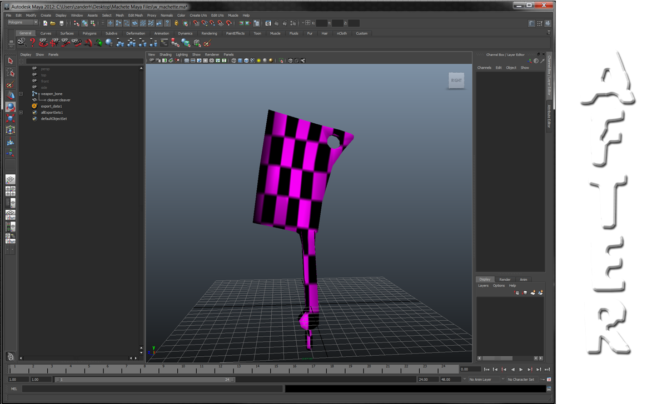Click the film reel shelf icon
The height and width of the screenshot is (404, 667).
tap(21, 42)
